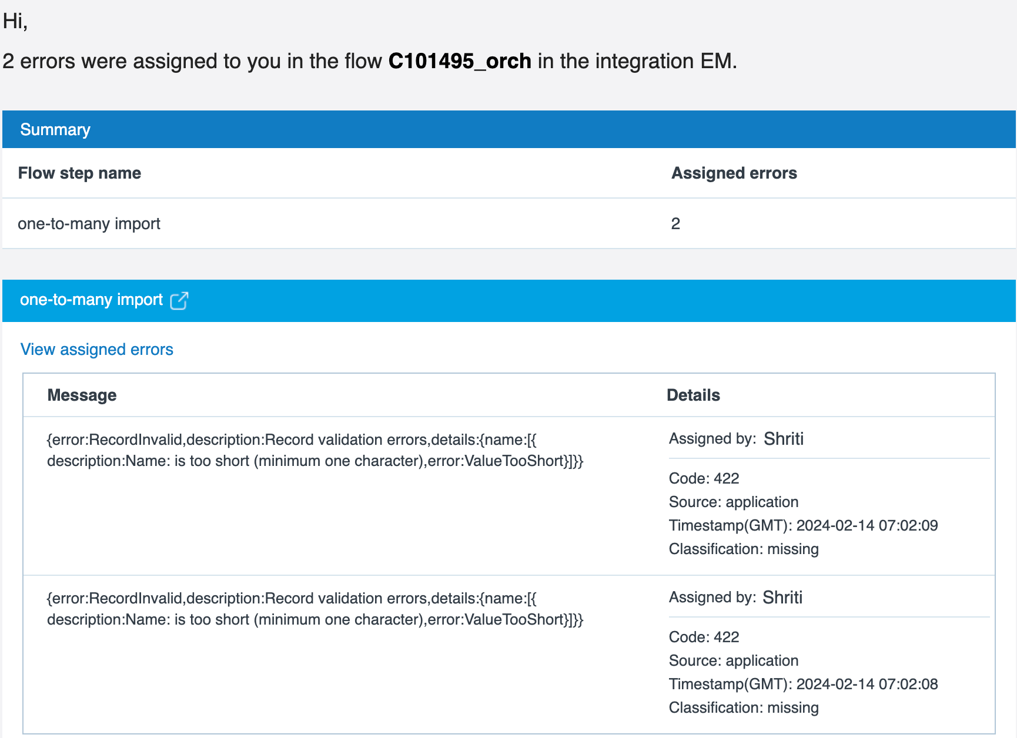Select the Flow step name column header
1017x738 pixels.
click(79, 173)
